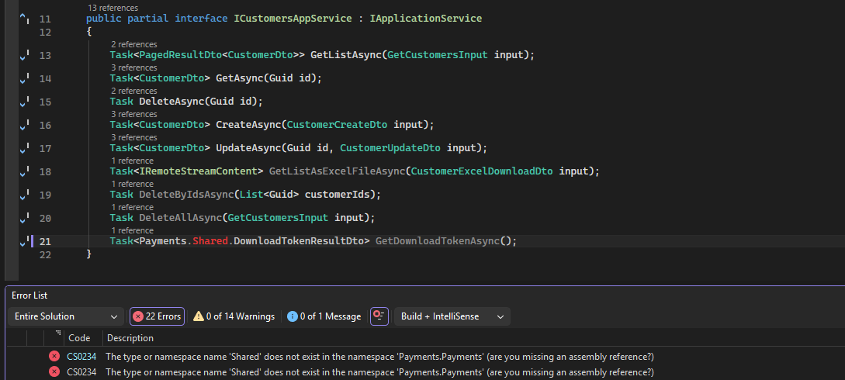845x380 pixels.
Task: Toggle the 0 of 1 Message filter
Action: click(324, 316)
